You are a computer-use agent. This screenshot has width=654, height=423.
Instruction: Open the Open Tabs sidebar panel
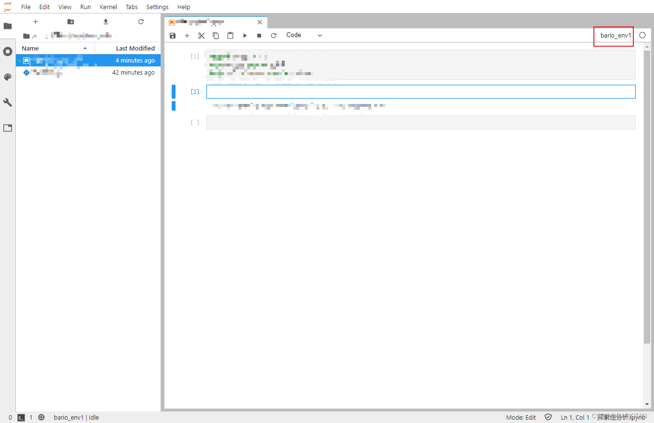8,128
